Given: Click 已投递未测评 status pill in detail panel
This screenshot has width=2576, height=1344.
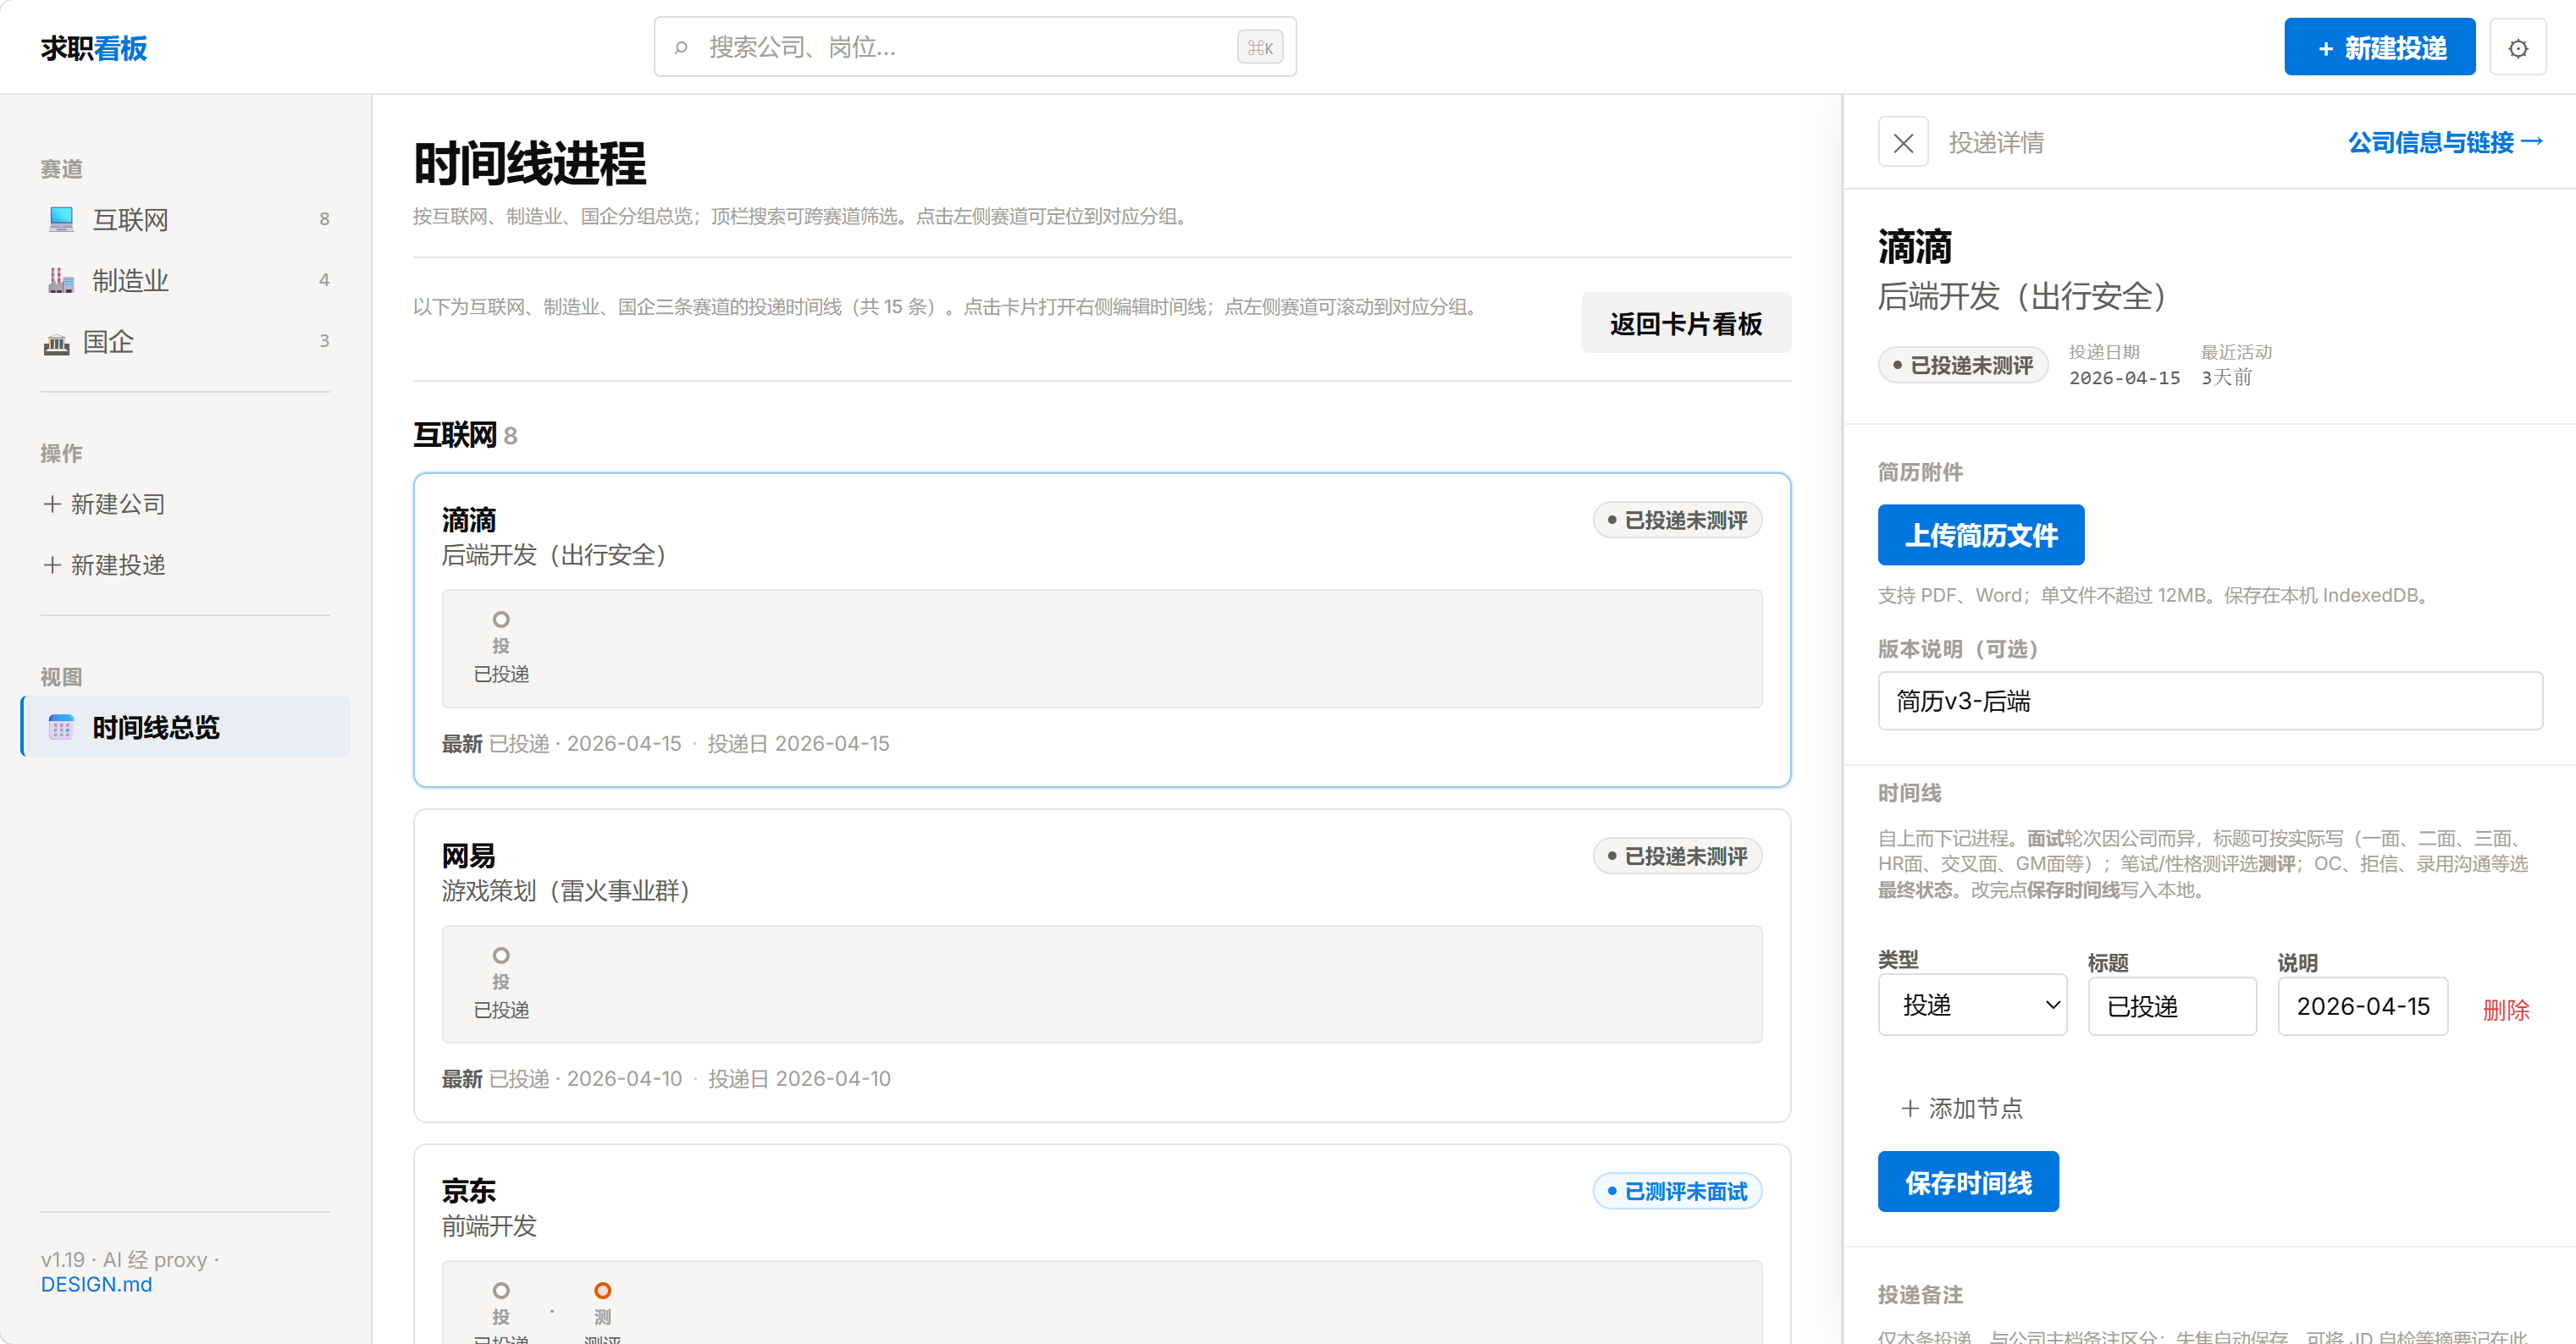Looking at the screenshot, I should click(x=1963, y=365).
